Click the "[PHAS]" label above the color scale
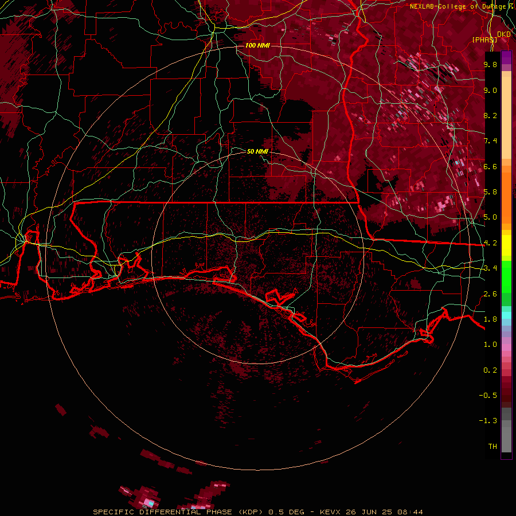The image size is (516, 516). (484, 40)
